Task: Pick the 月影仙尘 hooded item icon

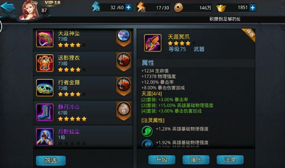Action: [45, 137]
